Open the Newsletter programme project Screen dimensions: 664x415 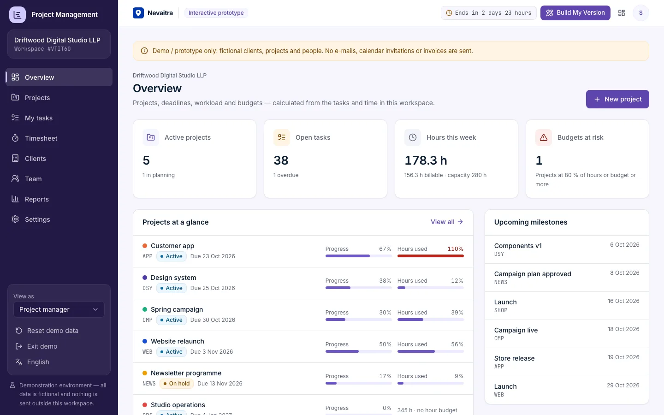[x=186, y=373]
